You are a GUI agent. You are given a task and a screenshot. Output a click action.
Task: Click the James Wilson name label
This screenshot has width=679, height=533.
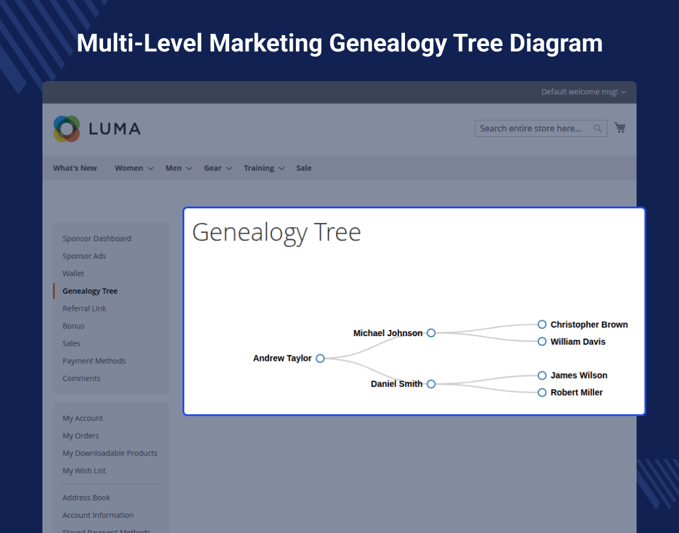point(578,376)
